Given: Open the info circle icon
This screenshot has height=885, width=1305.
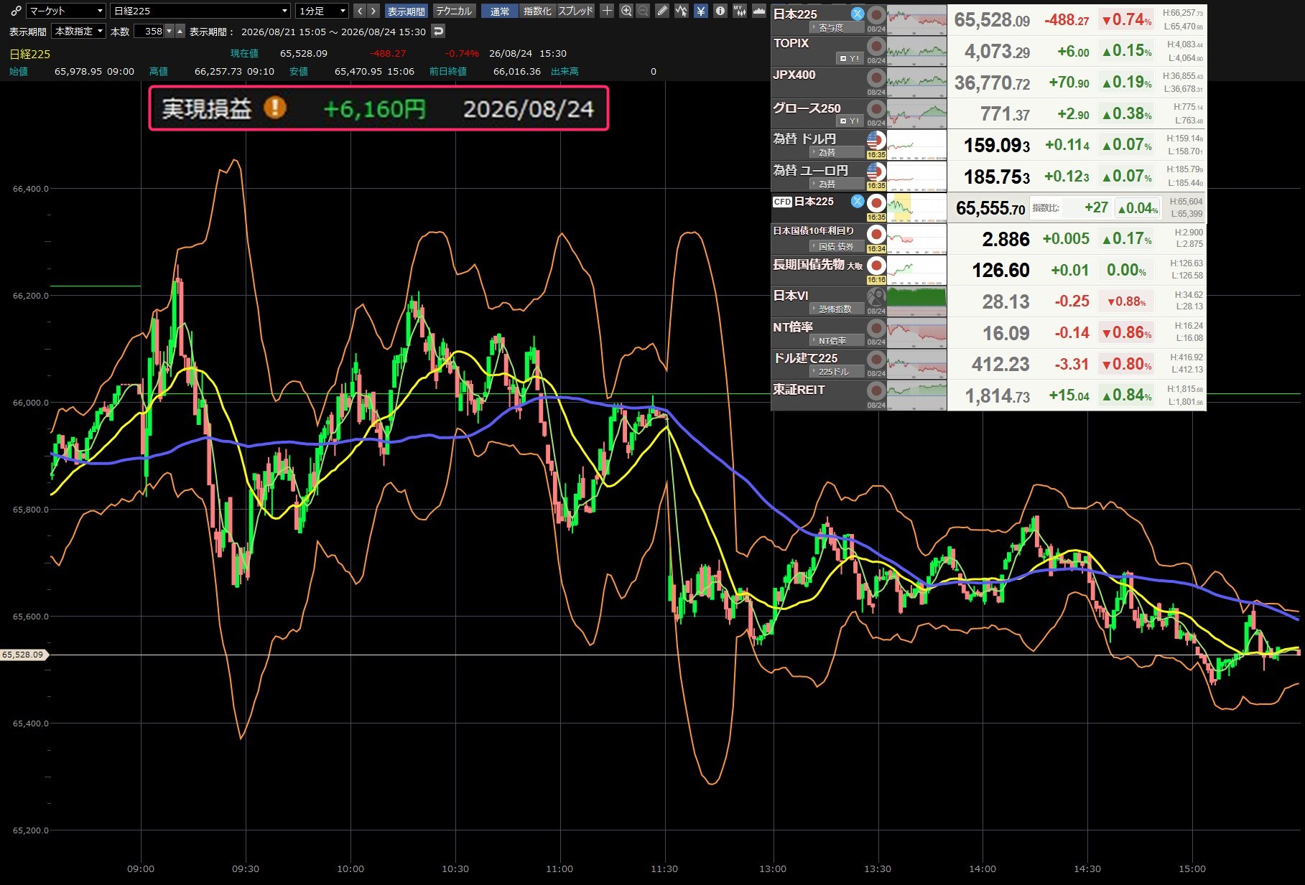Looking at the screenshot, I should 720,11.
